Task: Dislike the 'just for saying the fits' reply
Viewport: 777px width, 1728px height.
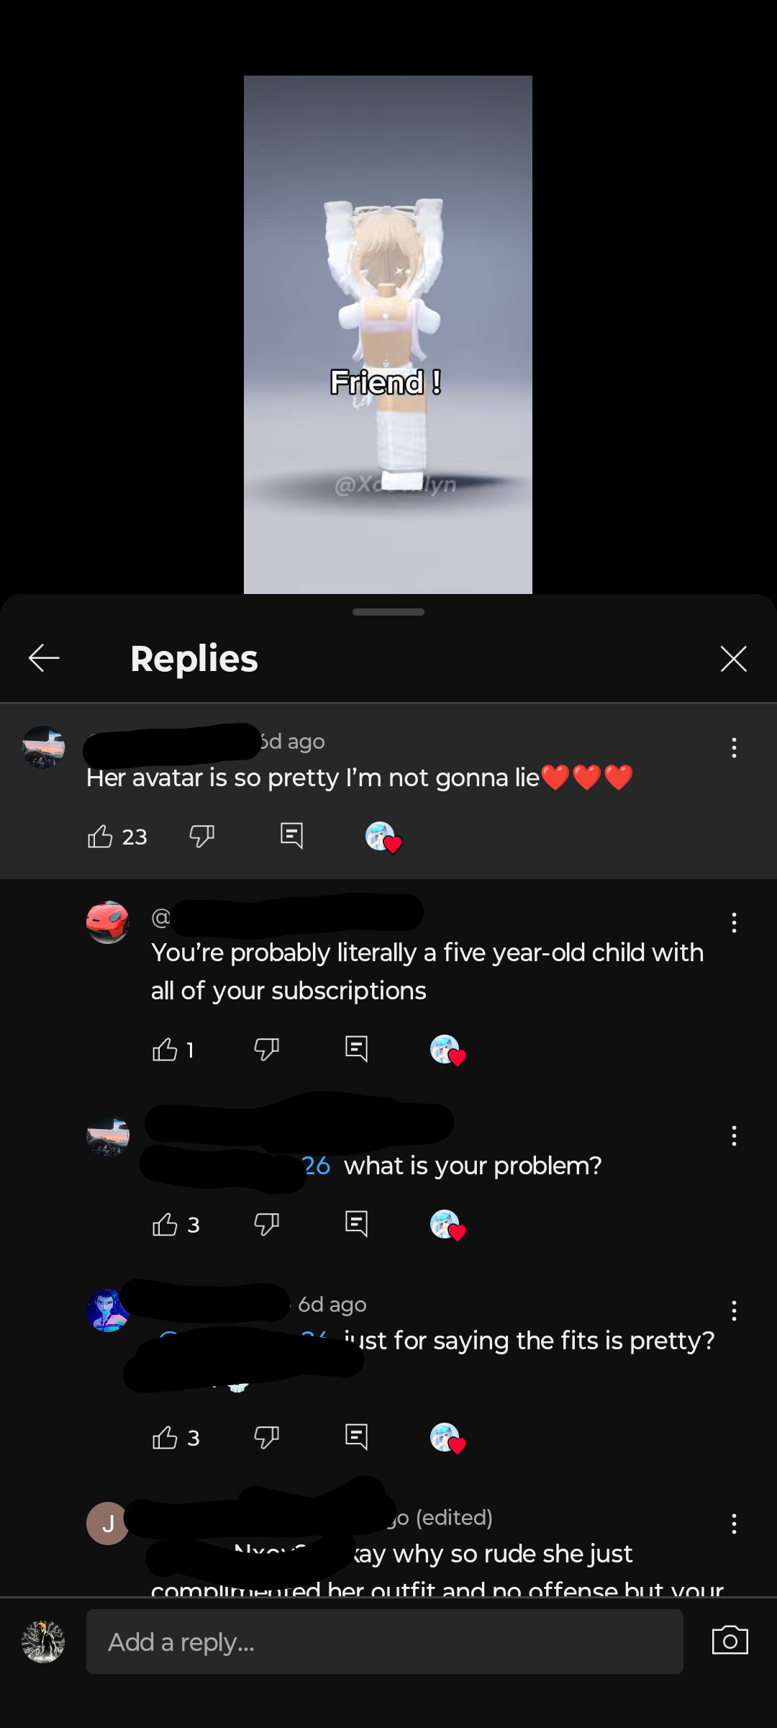Action: pyautogui.click(x=267, y=1438)
